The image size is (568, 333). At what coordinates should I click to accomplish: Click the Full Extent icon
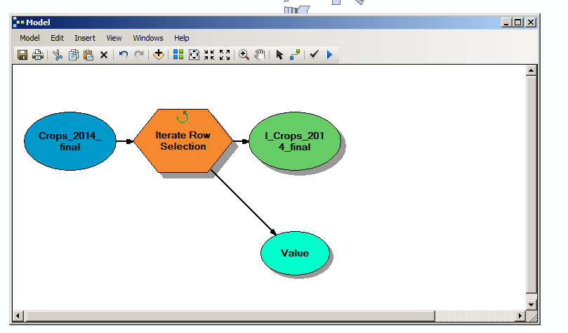[194, 55]
